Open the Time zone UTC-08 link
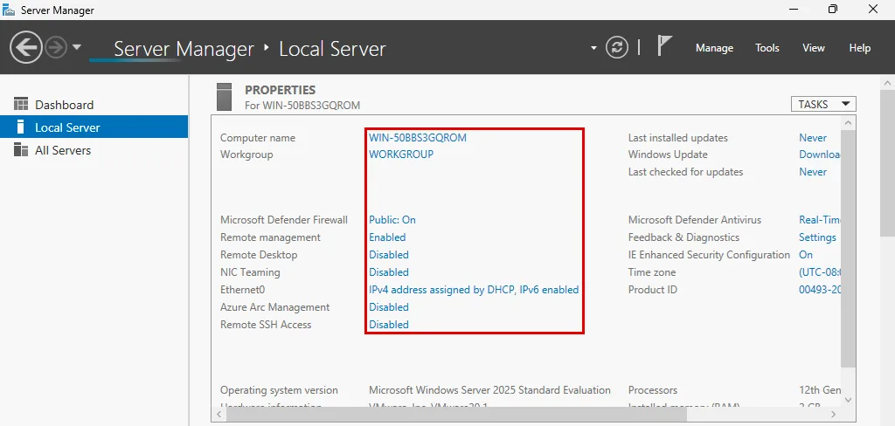The width and height of the screenshot is (895, 426). tap(820, 272)
